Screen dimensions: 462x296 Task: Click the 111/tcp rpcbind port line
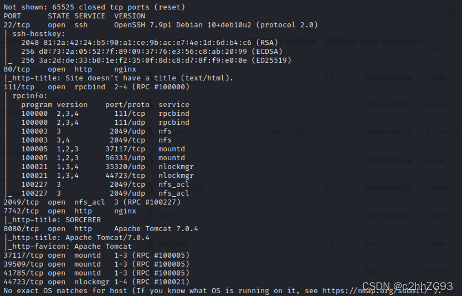[x=96, y=87]
